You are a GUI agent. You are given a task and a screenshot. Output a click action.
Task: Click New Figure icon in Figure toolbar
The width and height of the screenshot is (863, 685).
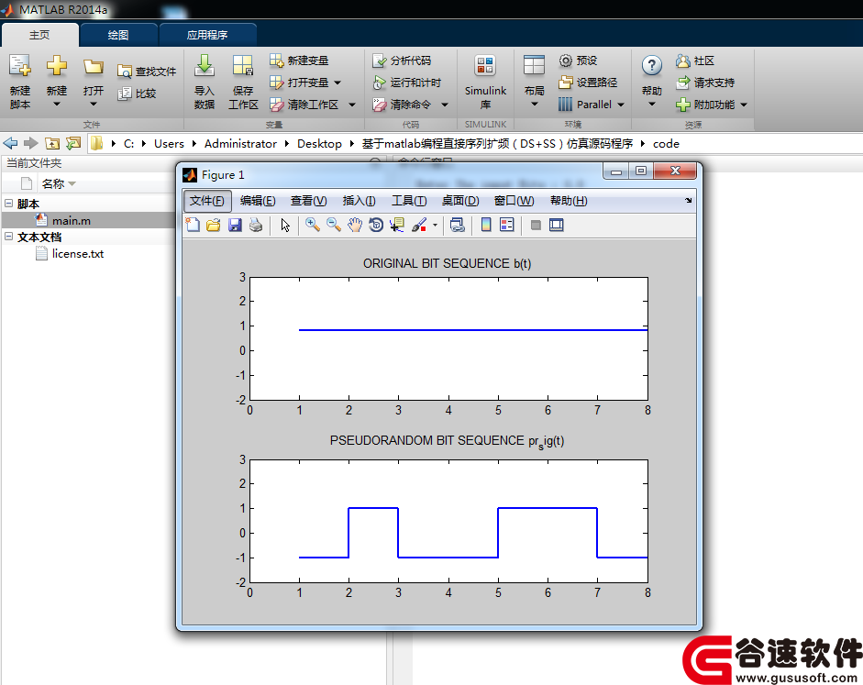click(193, 225)
